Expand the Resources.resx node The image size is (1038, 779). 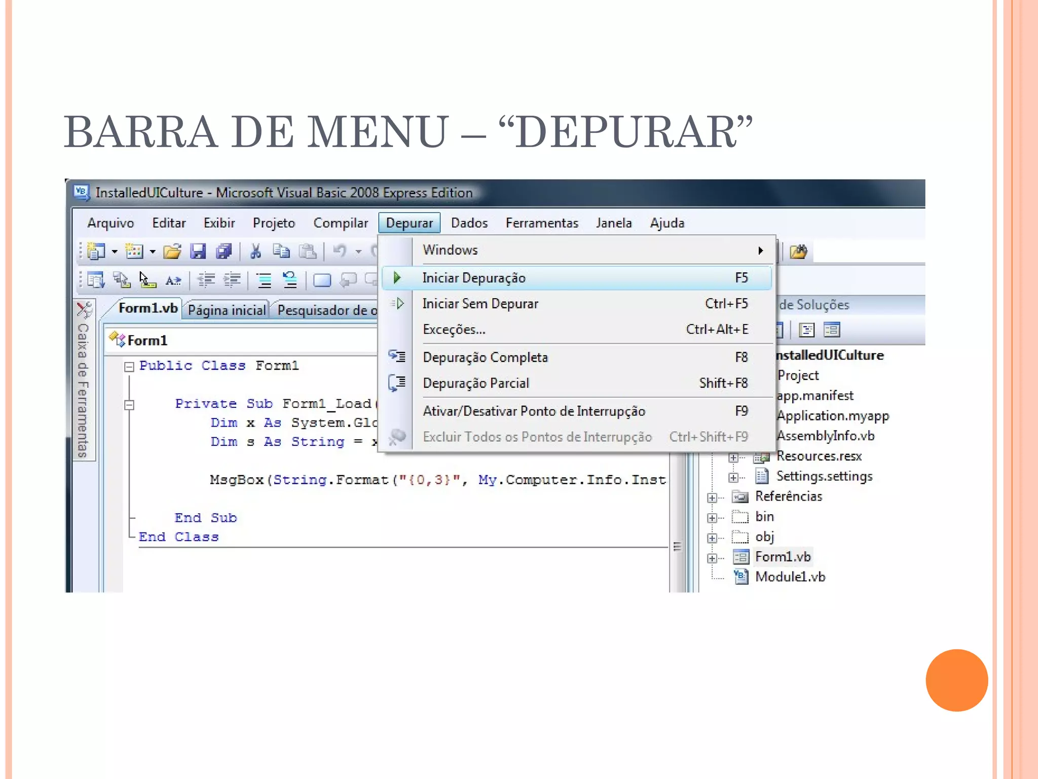point(733,457)
